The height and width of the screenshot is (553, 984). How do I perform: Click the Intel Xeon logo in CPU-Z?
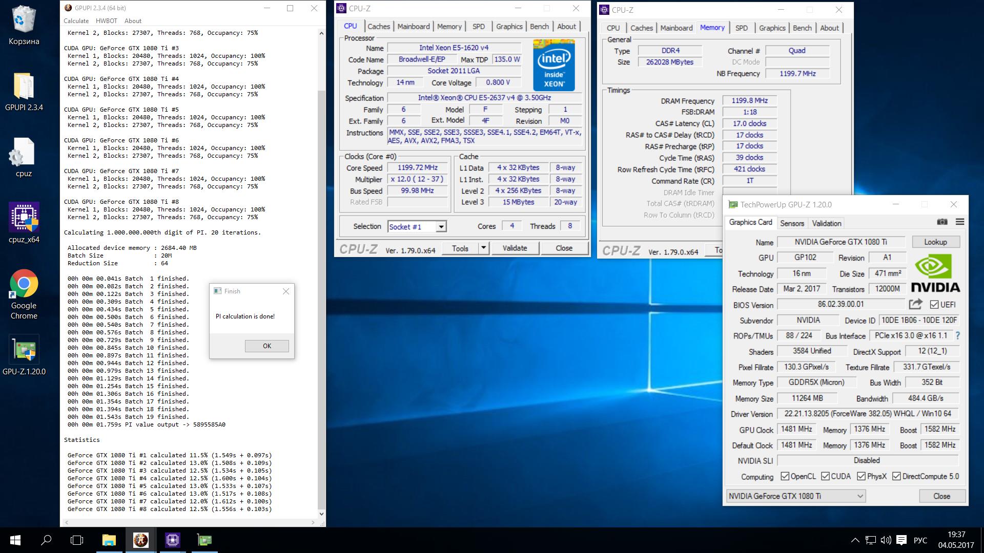click(553, 65)
